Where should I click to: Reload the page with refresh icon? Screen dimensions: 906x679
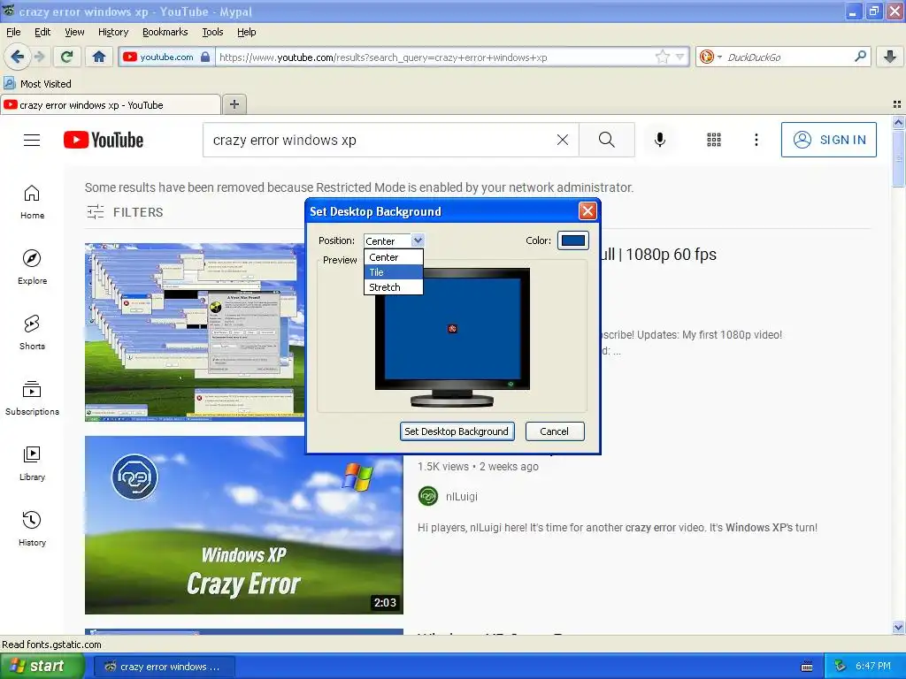(x=67, y=57)
